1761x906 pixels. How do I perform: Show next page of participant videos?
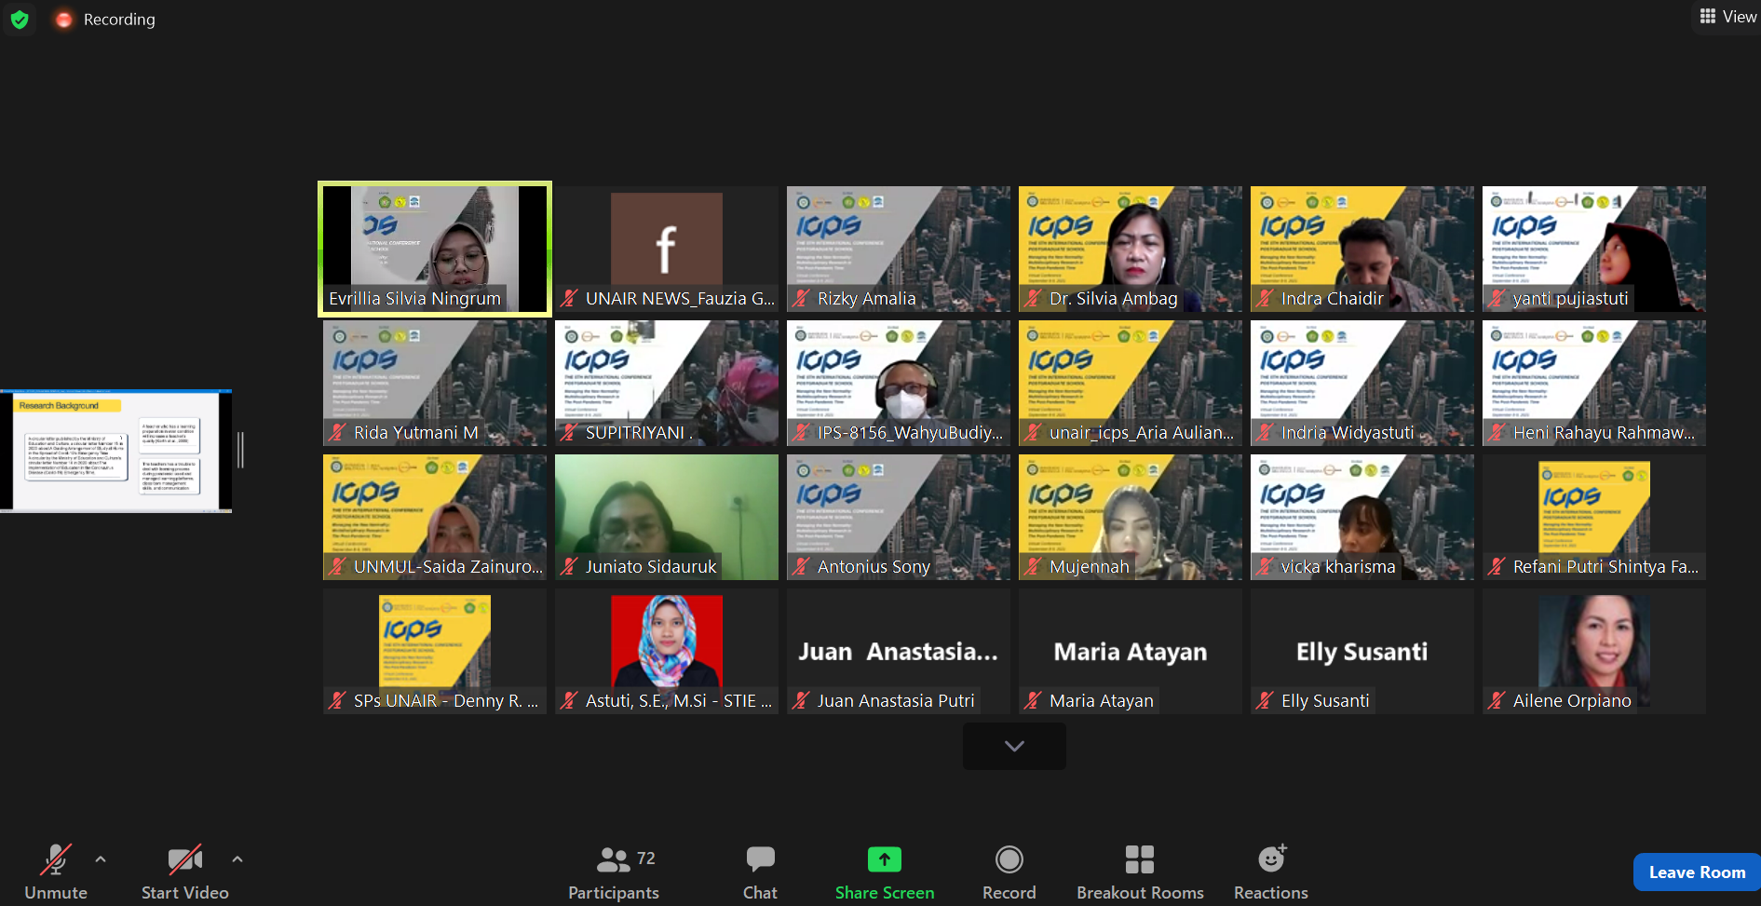pos(1014,746)
